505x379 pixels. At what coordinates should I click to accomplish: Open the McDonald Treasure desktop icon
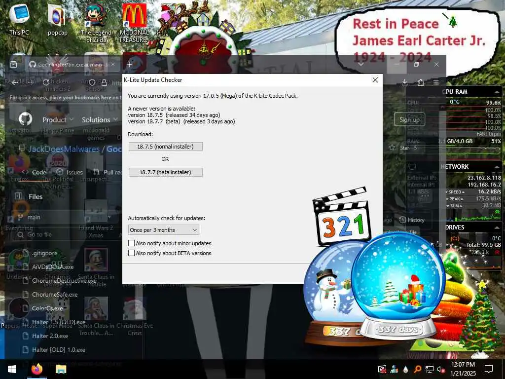pos(134,23)
